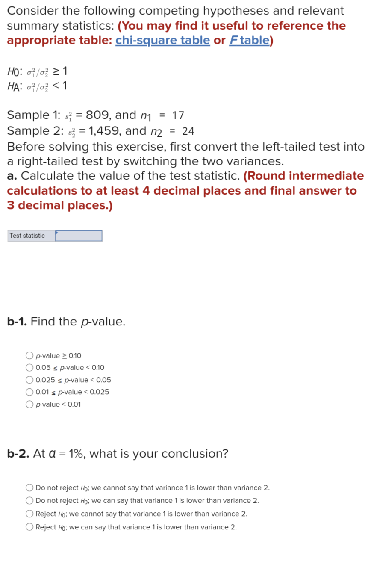The image size is (368, 588).
Task: Click the hypothesis H0 statement text
Action: pos(37,71)
